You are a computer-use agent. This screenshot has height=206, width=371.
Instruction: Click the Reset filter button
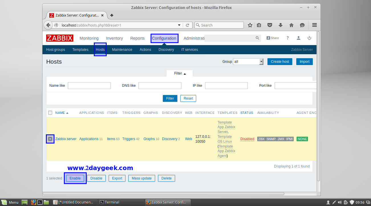(x=188, y=98)
